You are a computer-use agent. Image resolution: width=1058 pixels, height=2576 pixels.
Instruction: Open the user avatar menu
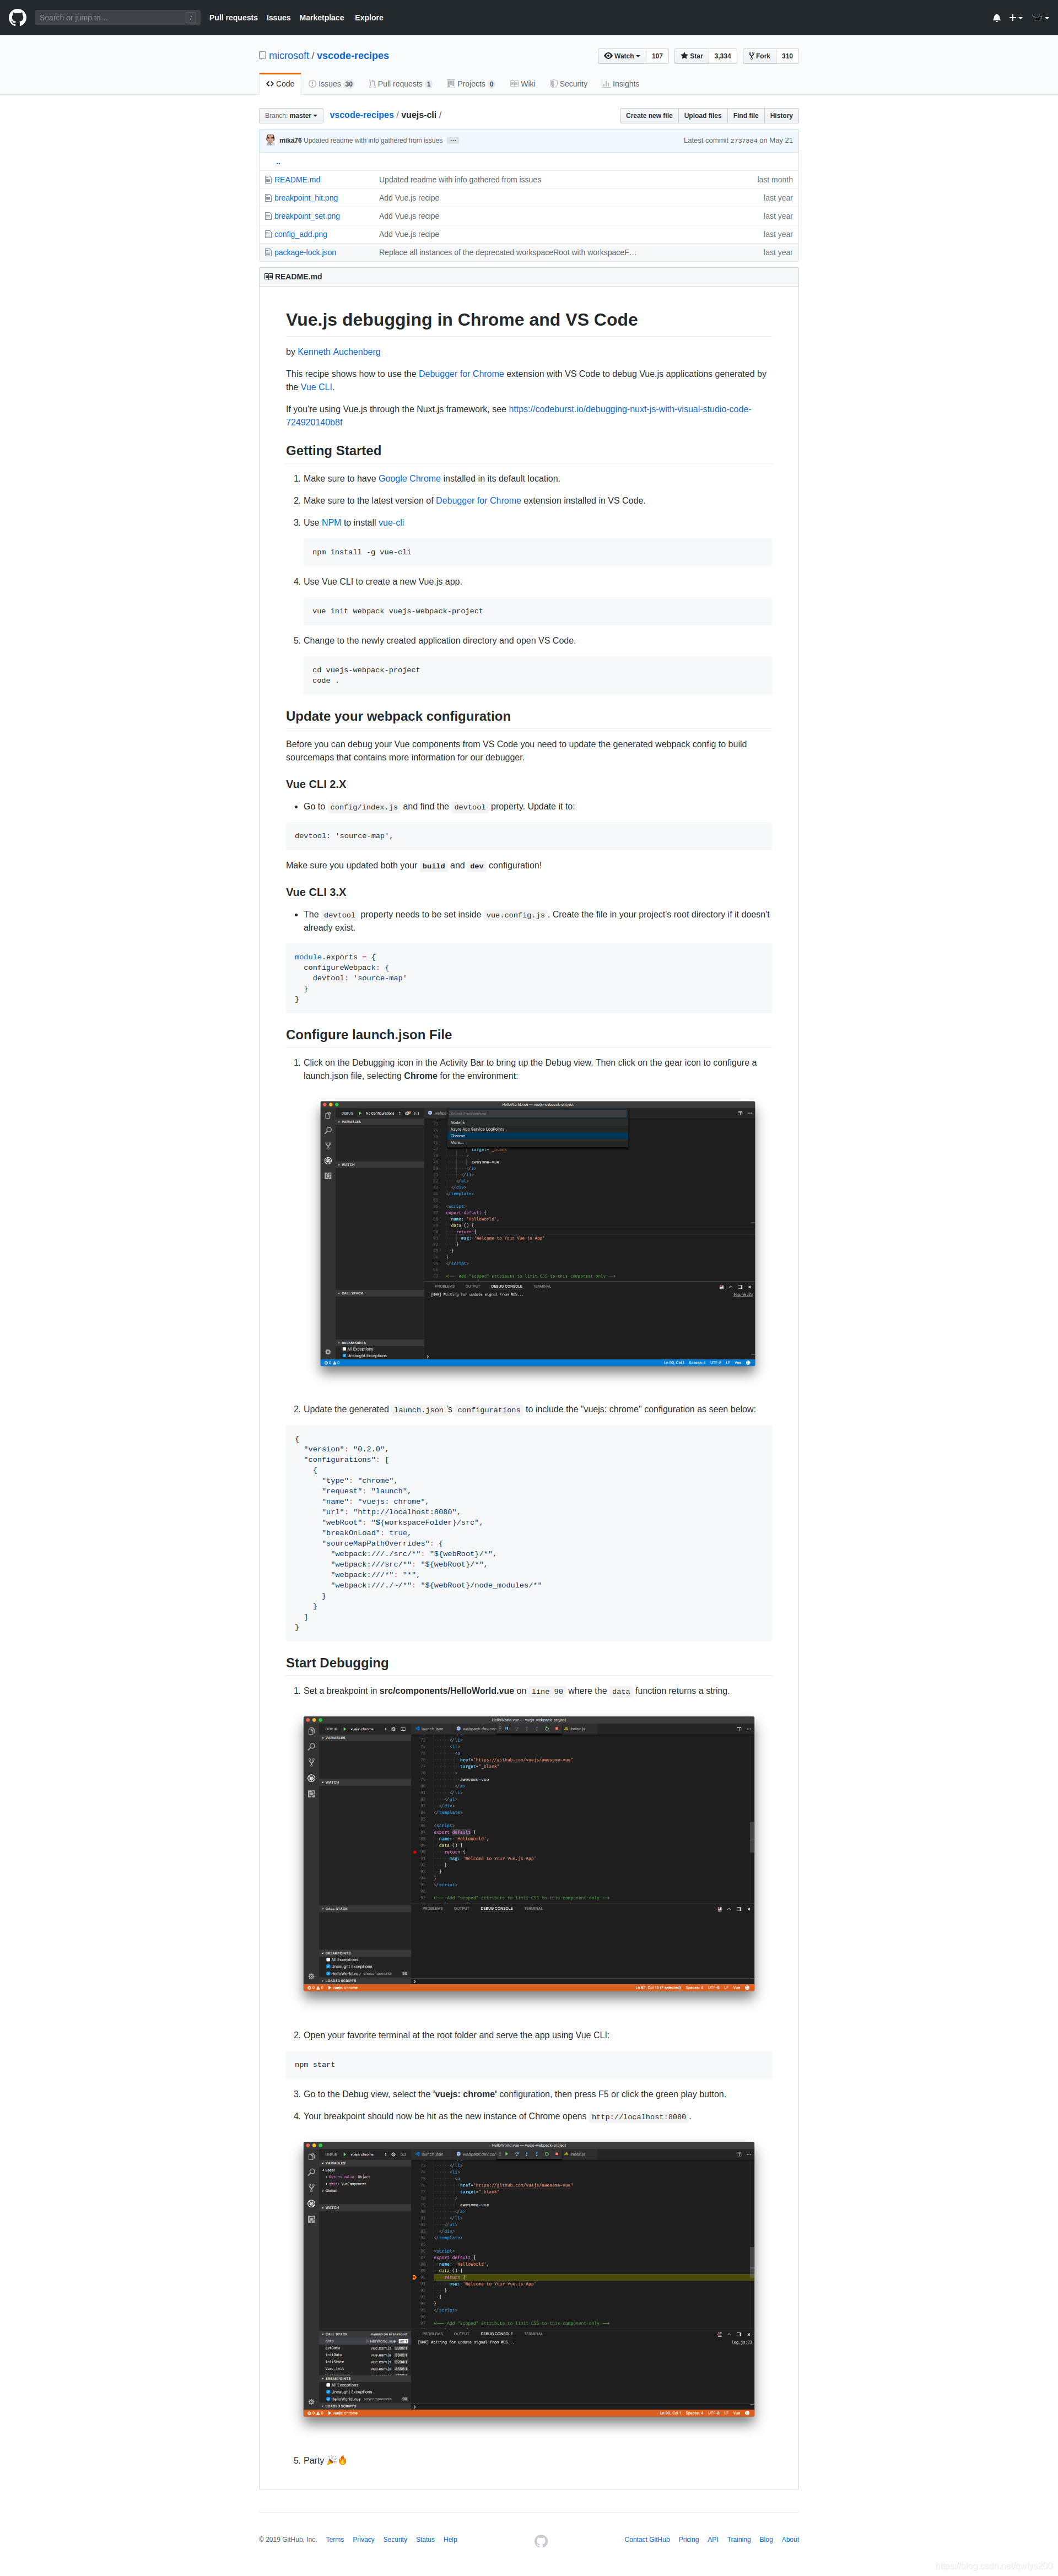tap(1040, 18)
